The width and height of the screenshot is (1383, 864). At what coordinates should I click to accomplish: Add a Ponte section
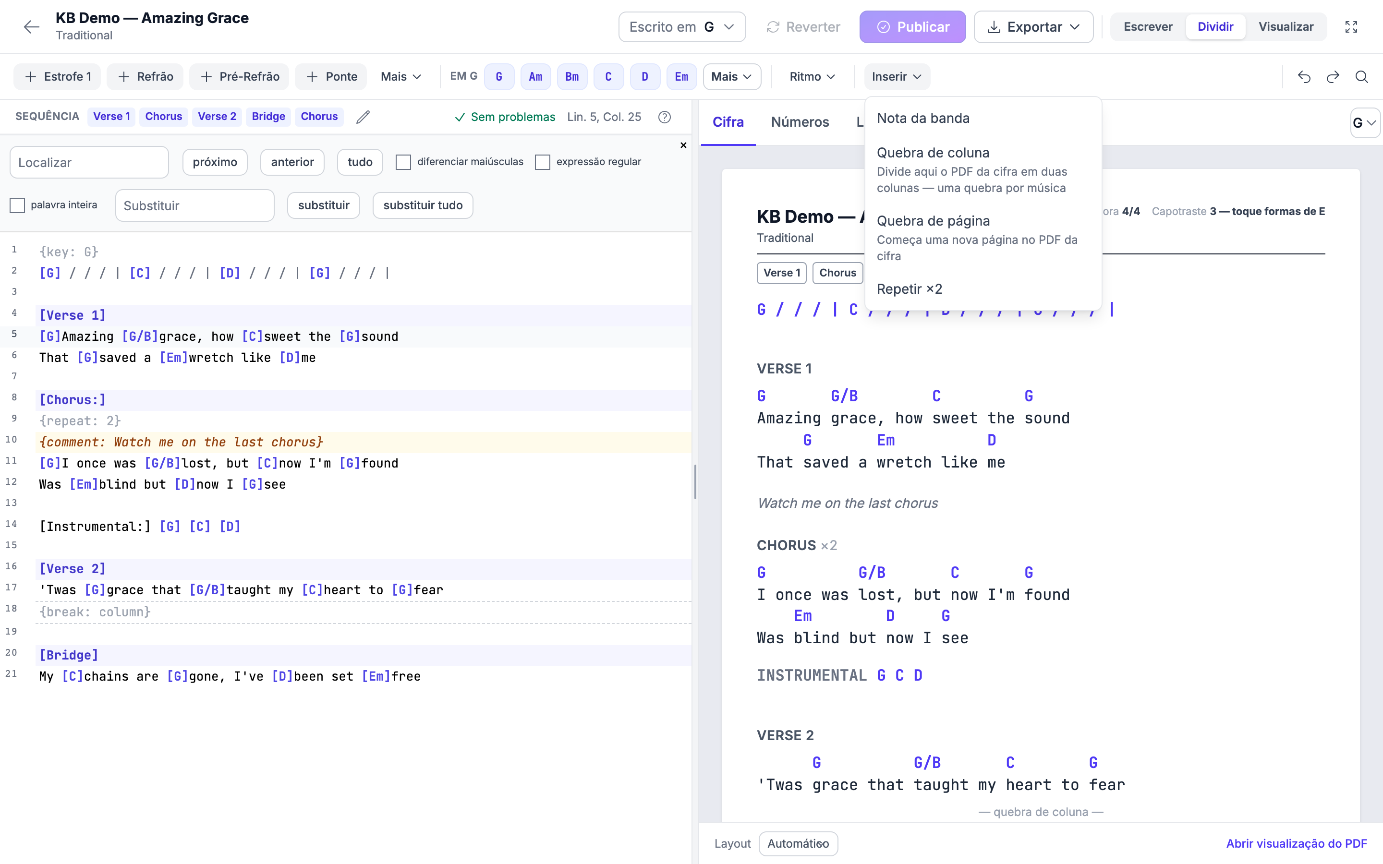click(x=331, y=77)
